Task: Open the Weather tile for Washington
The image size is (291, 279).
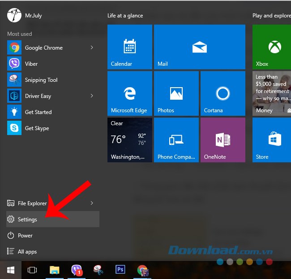Action: point(130,140)
